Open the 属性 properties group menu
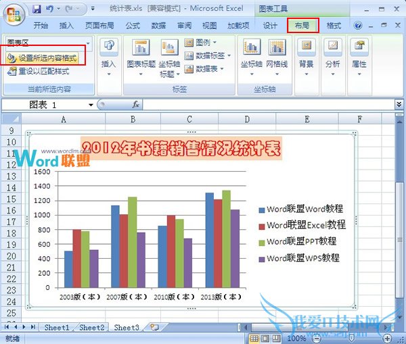The image size is (406, 344). click(359, 57)
